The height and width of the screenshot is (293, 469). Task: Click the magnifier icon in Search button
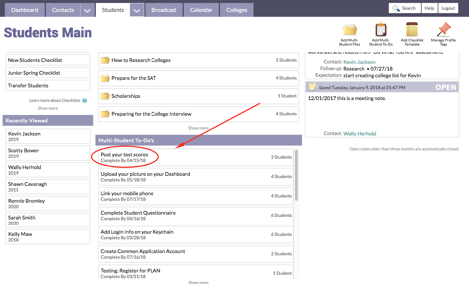pos(396,8)
